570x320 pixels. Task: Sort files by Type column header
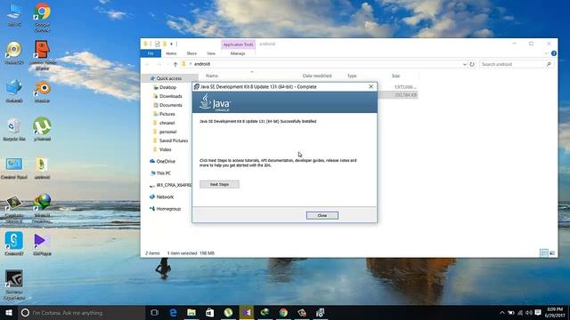352,76
